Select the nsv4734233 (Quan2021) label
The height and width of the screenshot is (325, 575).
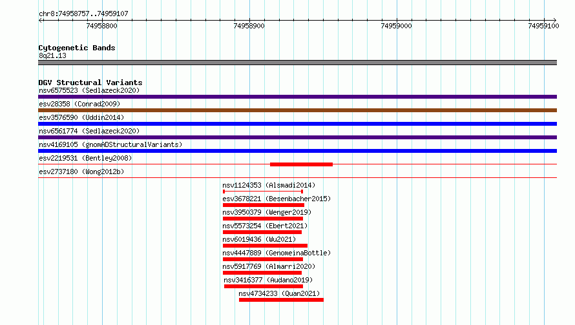coord(279,293)
